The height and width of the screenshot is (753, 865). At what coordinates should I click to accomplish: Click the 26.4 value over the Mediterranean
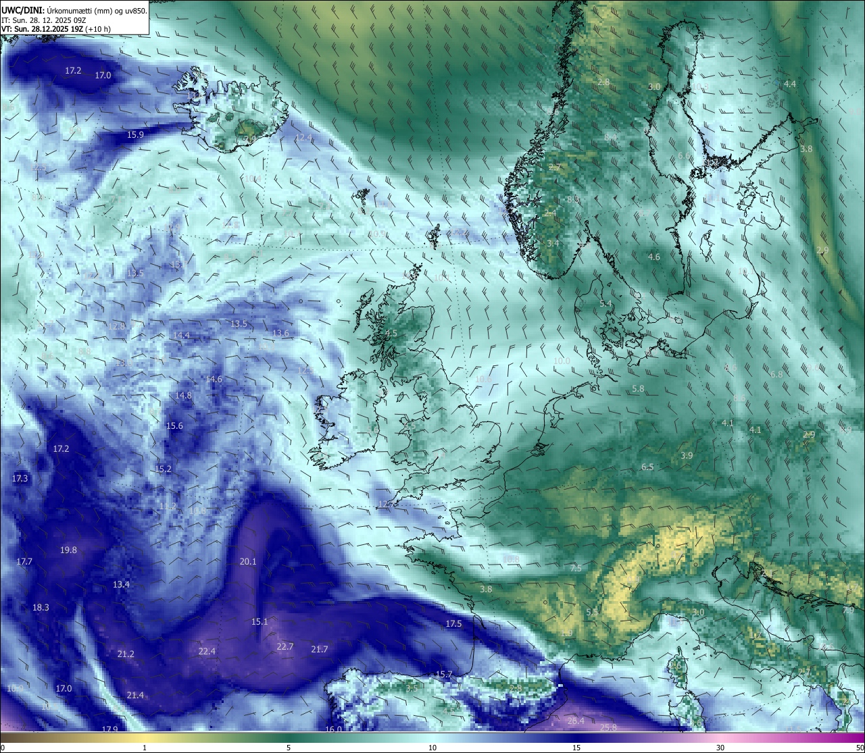576,721
